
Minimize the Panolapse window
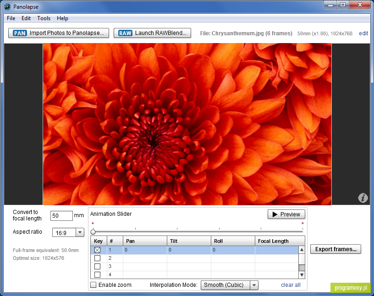(x=330, y=5)
